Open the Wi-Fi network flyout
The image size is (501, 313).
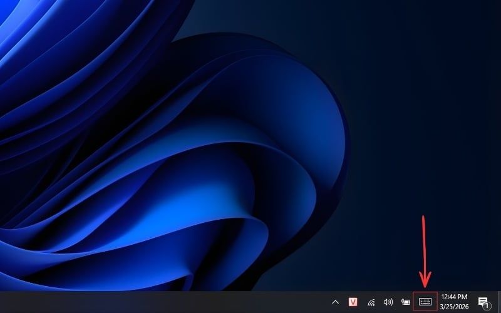371,302
